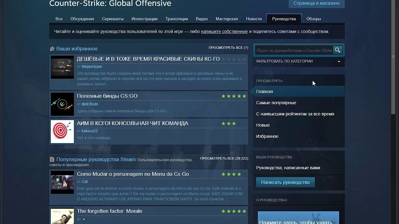
Task: Click the Como Mudar guide thumbnail
Action: (62, 182)
